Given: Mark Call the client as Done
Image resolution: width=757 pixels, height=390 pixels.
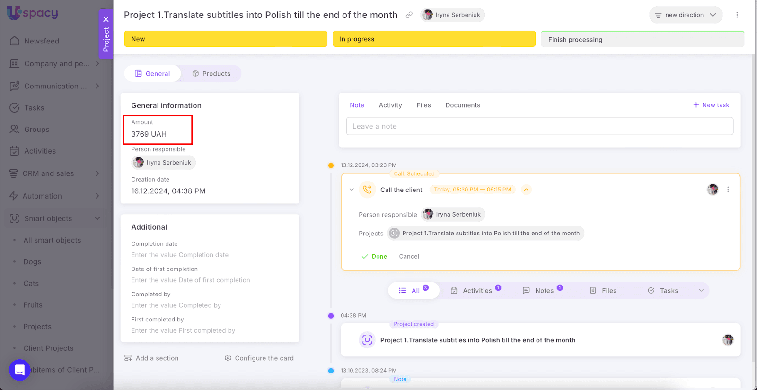Looking at the screenshot, I should click(374, 257).
